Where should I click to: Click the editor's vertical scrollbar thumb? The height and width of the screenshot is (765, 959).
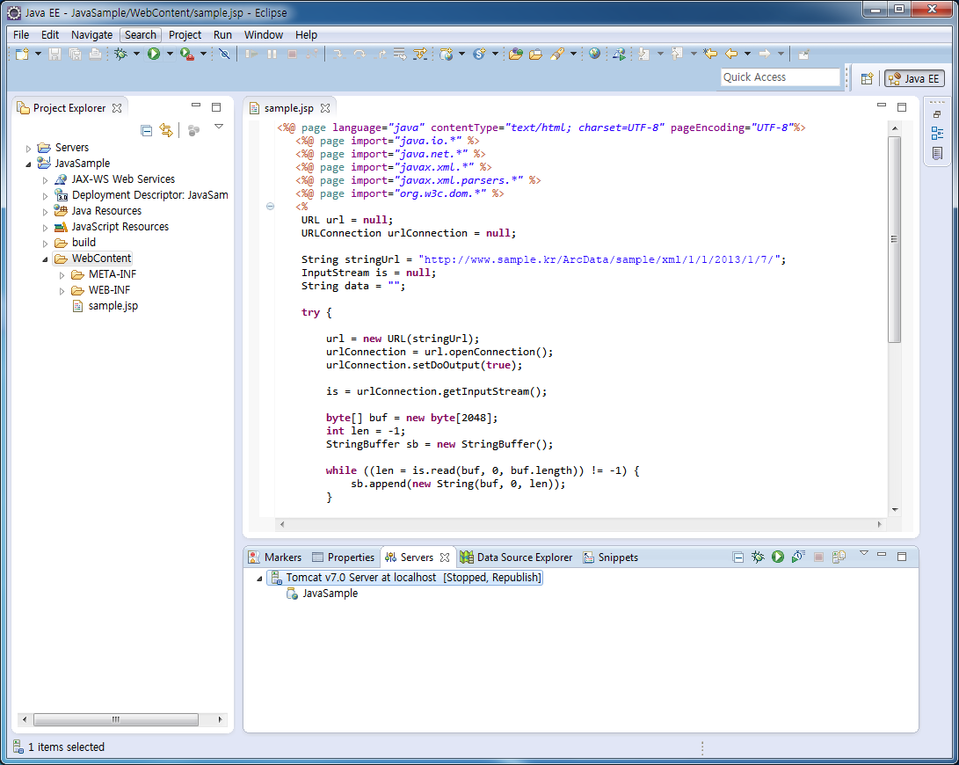[x=894, y=239]
